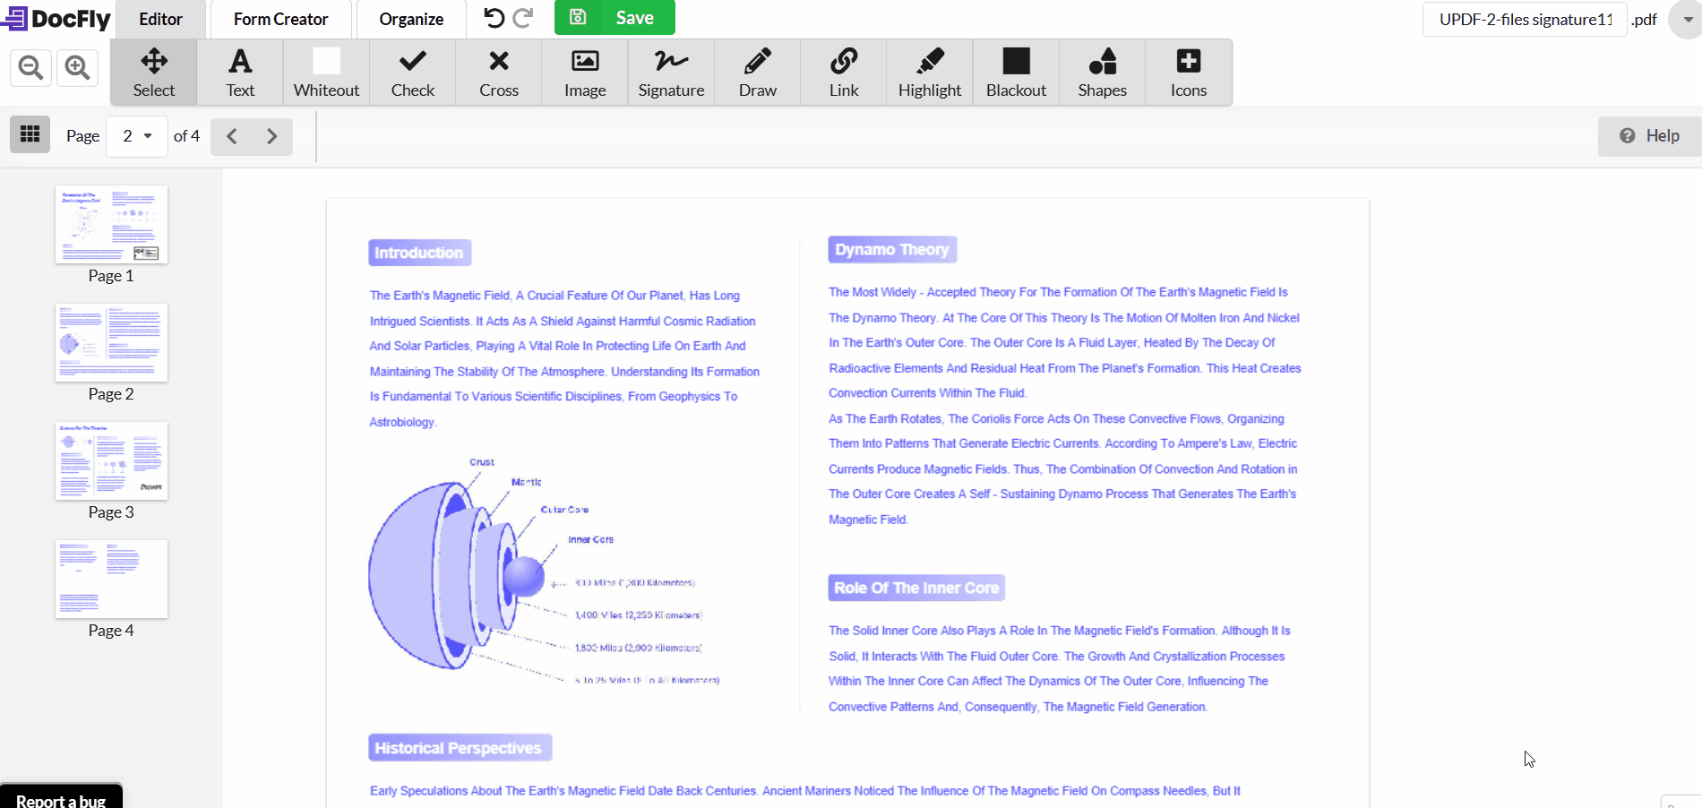The height and width of the screenshot is (808, 1702).
Task: Click the Historical Perspectives heading
Action: [x=460, y=748]
